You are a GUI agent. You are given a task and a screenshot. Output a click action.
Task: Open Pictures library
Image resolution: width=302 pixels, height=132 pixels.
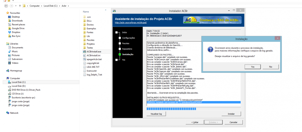click(16, 55)
